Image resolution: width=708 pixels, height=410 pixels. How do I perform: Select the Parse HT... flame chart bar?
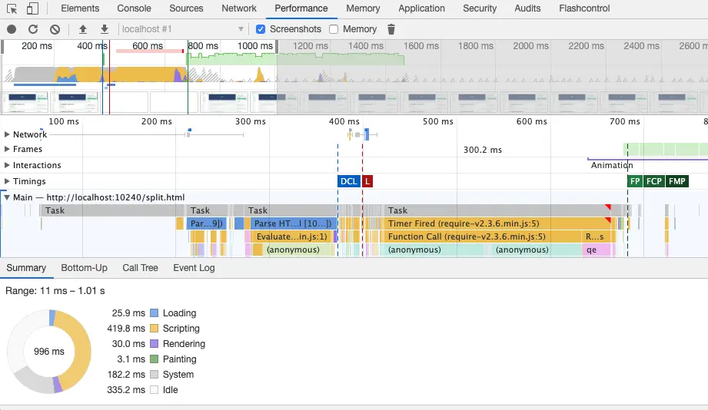coord(293,223)
